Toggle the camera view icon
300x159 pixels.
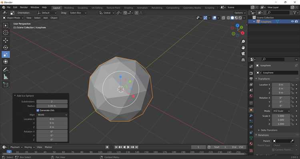pyautogui.click(x=243, y=54)
